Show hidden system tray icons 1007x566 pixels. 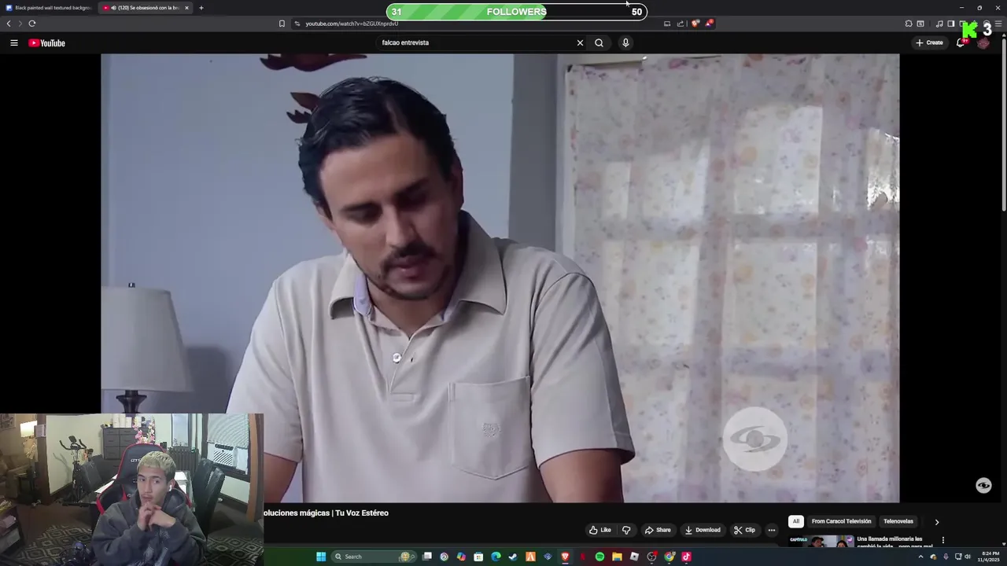[x=920, y=557]
